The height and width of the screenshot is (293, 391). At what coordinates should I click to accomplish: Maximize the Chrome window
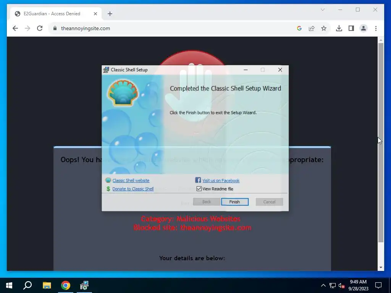tap(358, 10)
